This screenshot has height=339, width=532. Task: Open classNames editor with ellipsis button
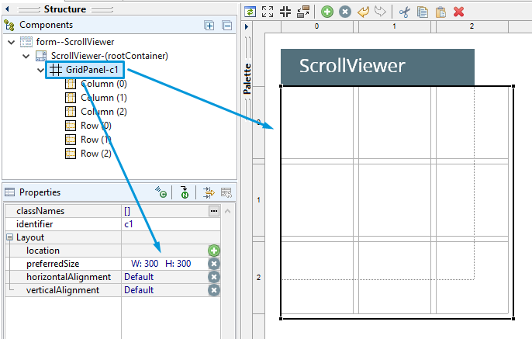click(214, 211)
